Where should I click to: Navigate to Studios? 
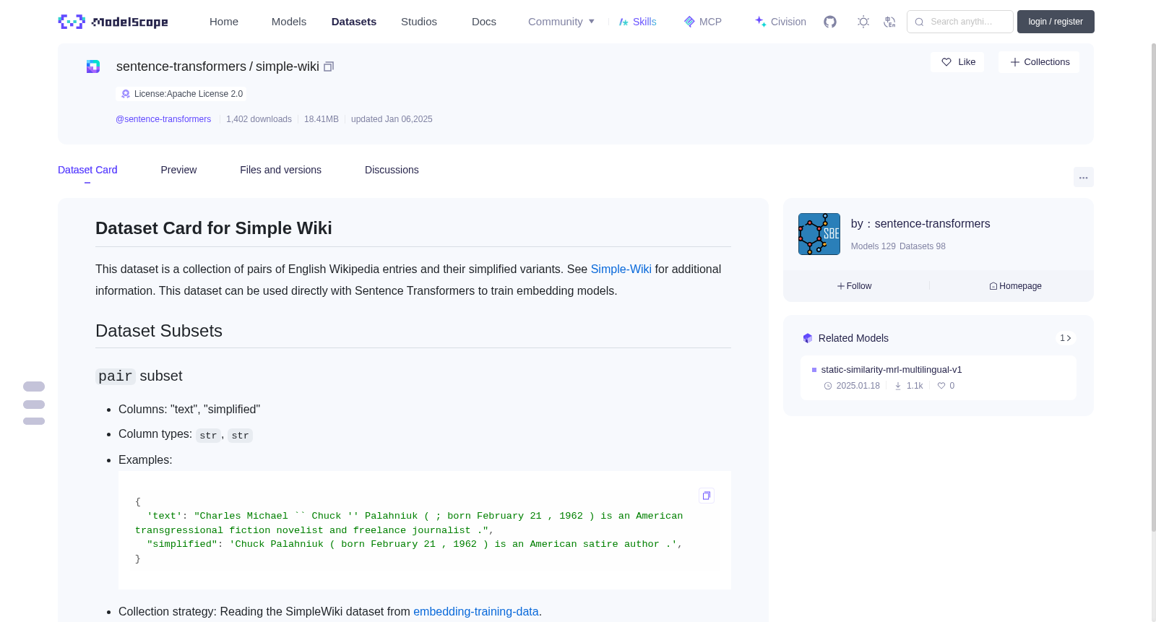pyautogui.click(x=419, y=22)
